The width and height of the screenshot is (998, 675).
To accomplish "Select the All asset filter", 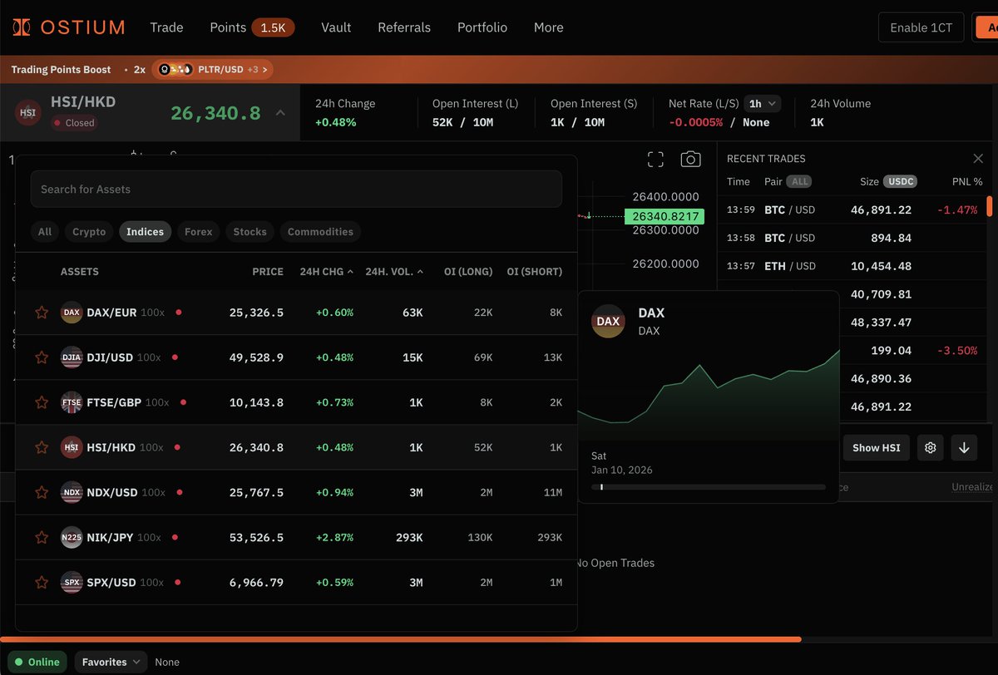I will coord(45,232).
